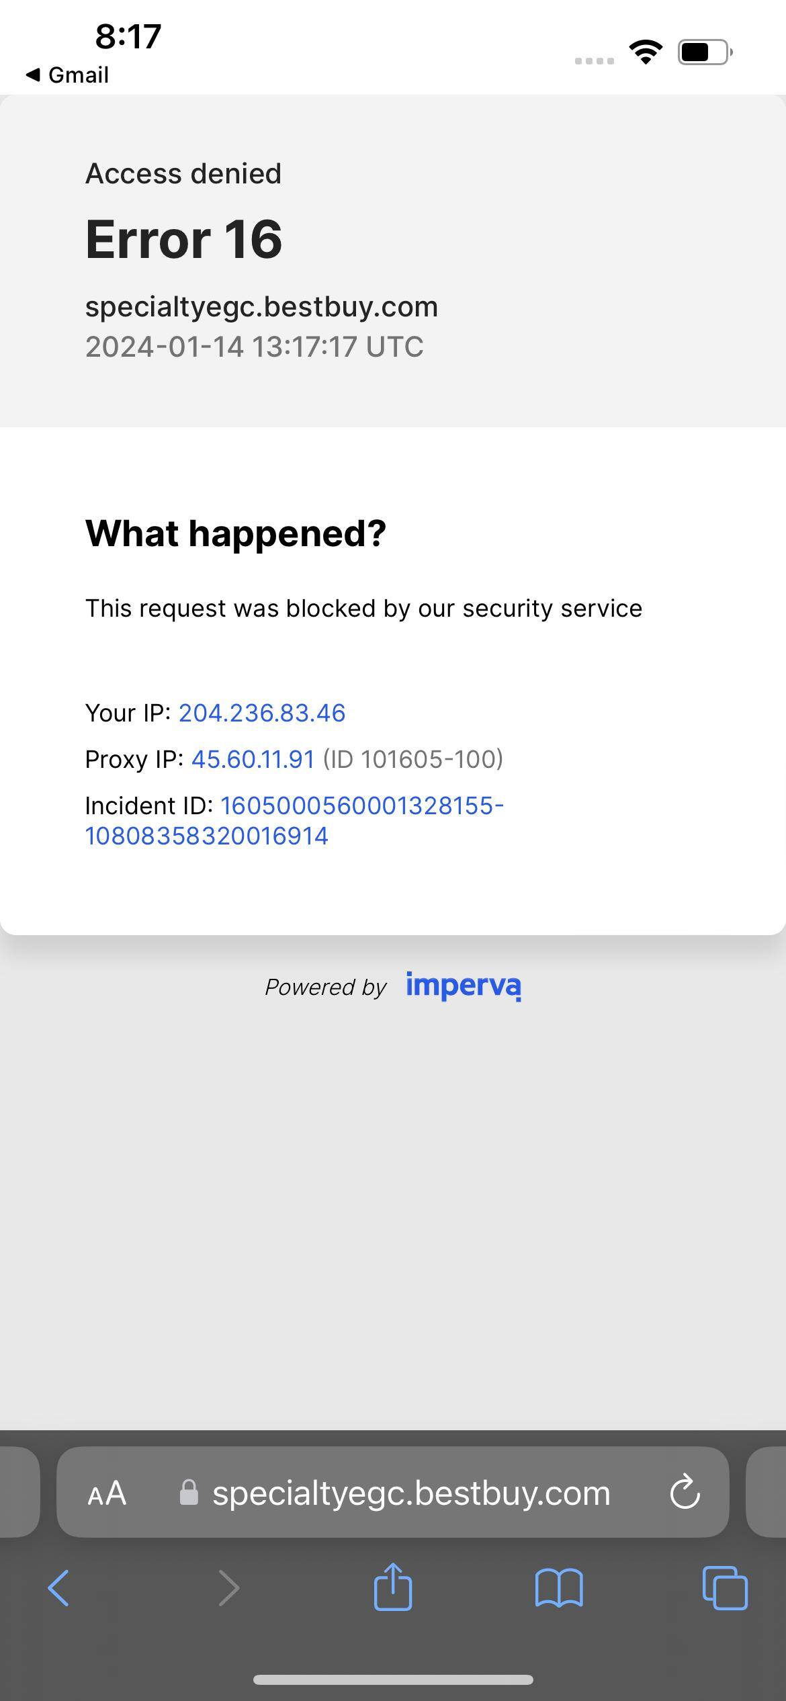786x1701 pixels.
Task: Switch to the adjacent tab on the right edge
Action: [767, 1492]
